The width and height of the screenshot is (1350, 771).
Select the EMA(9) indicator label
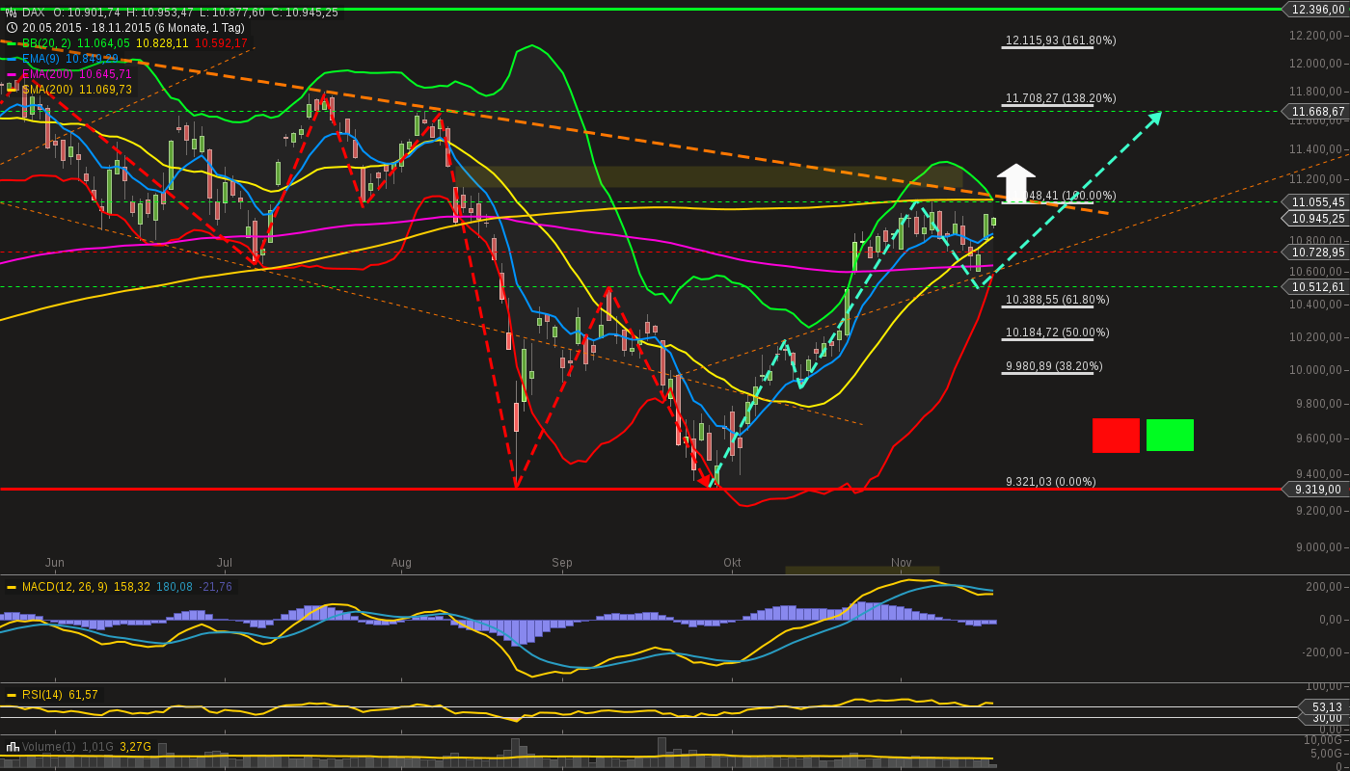[41, 59]
